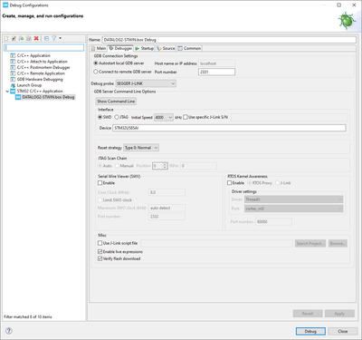Click the Port number input field
This screenshot has height=340, width=362.
coord(216,72)
